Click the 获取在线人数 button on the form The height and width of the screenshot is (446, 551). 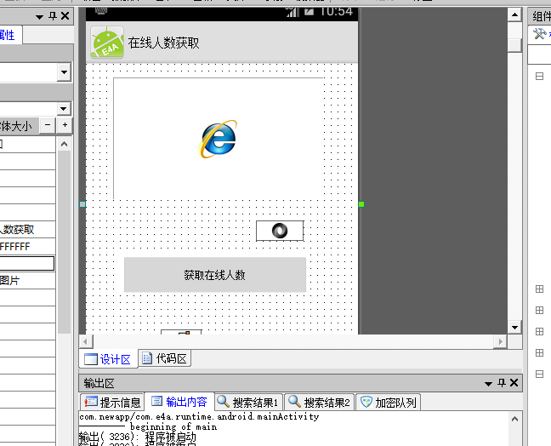coord(214,275)
